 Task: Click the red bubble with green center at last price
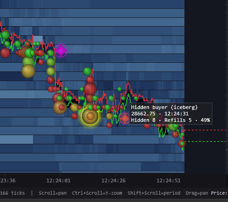pyautogui.click(x=182, y=143)
